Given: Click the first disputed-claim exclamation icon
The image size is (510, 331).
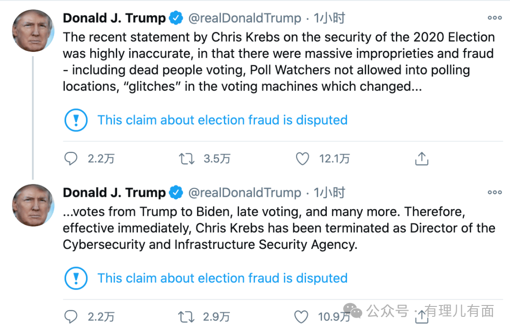Looking at the screenshot, I should tap(76, 120).
